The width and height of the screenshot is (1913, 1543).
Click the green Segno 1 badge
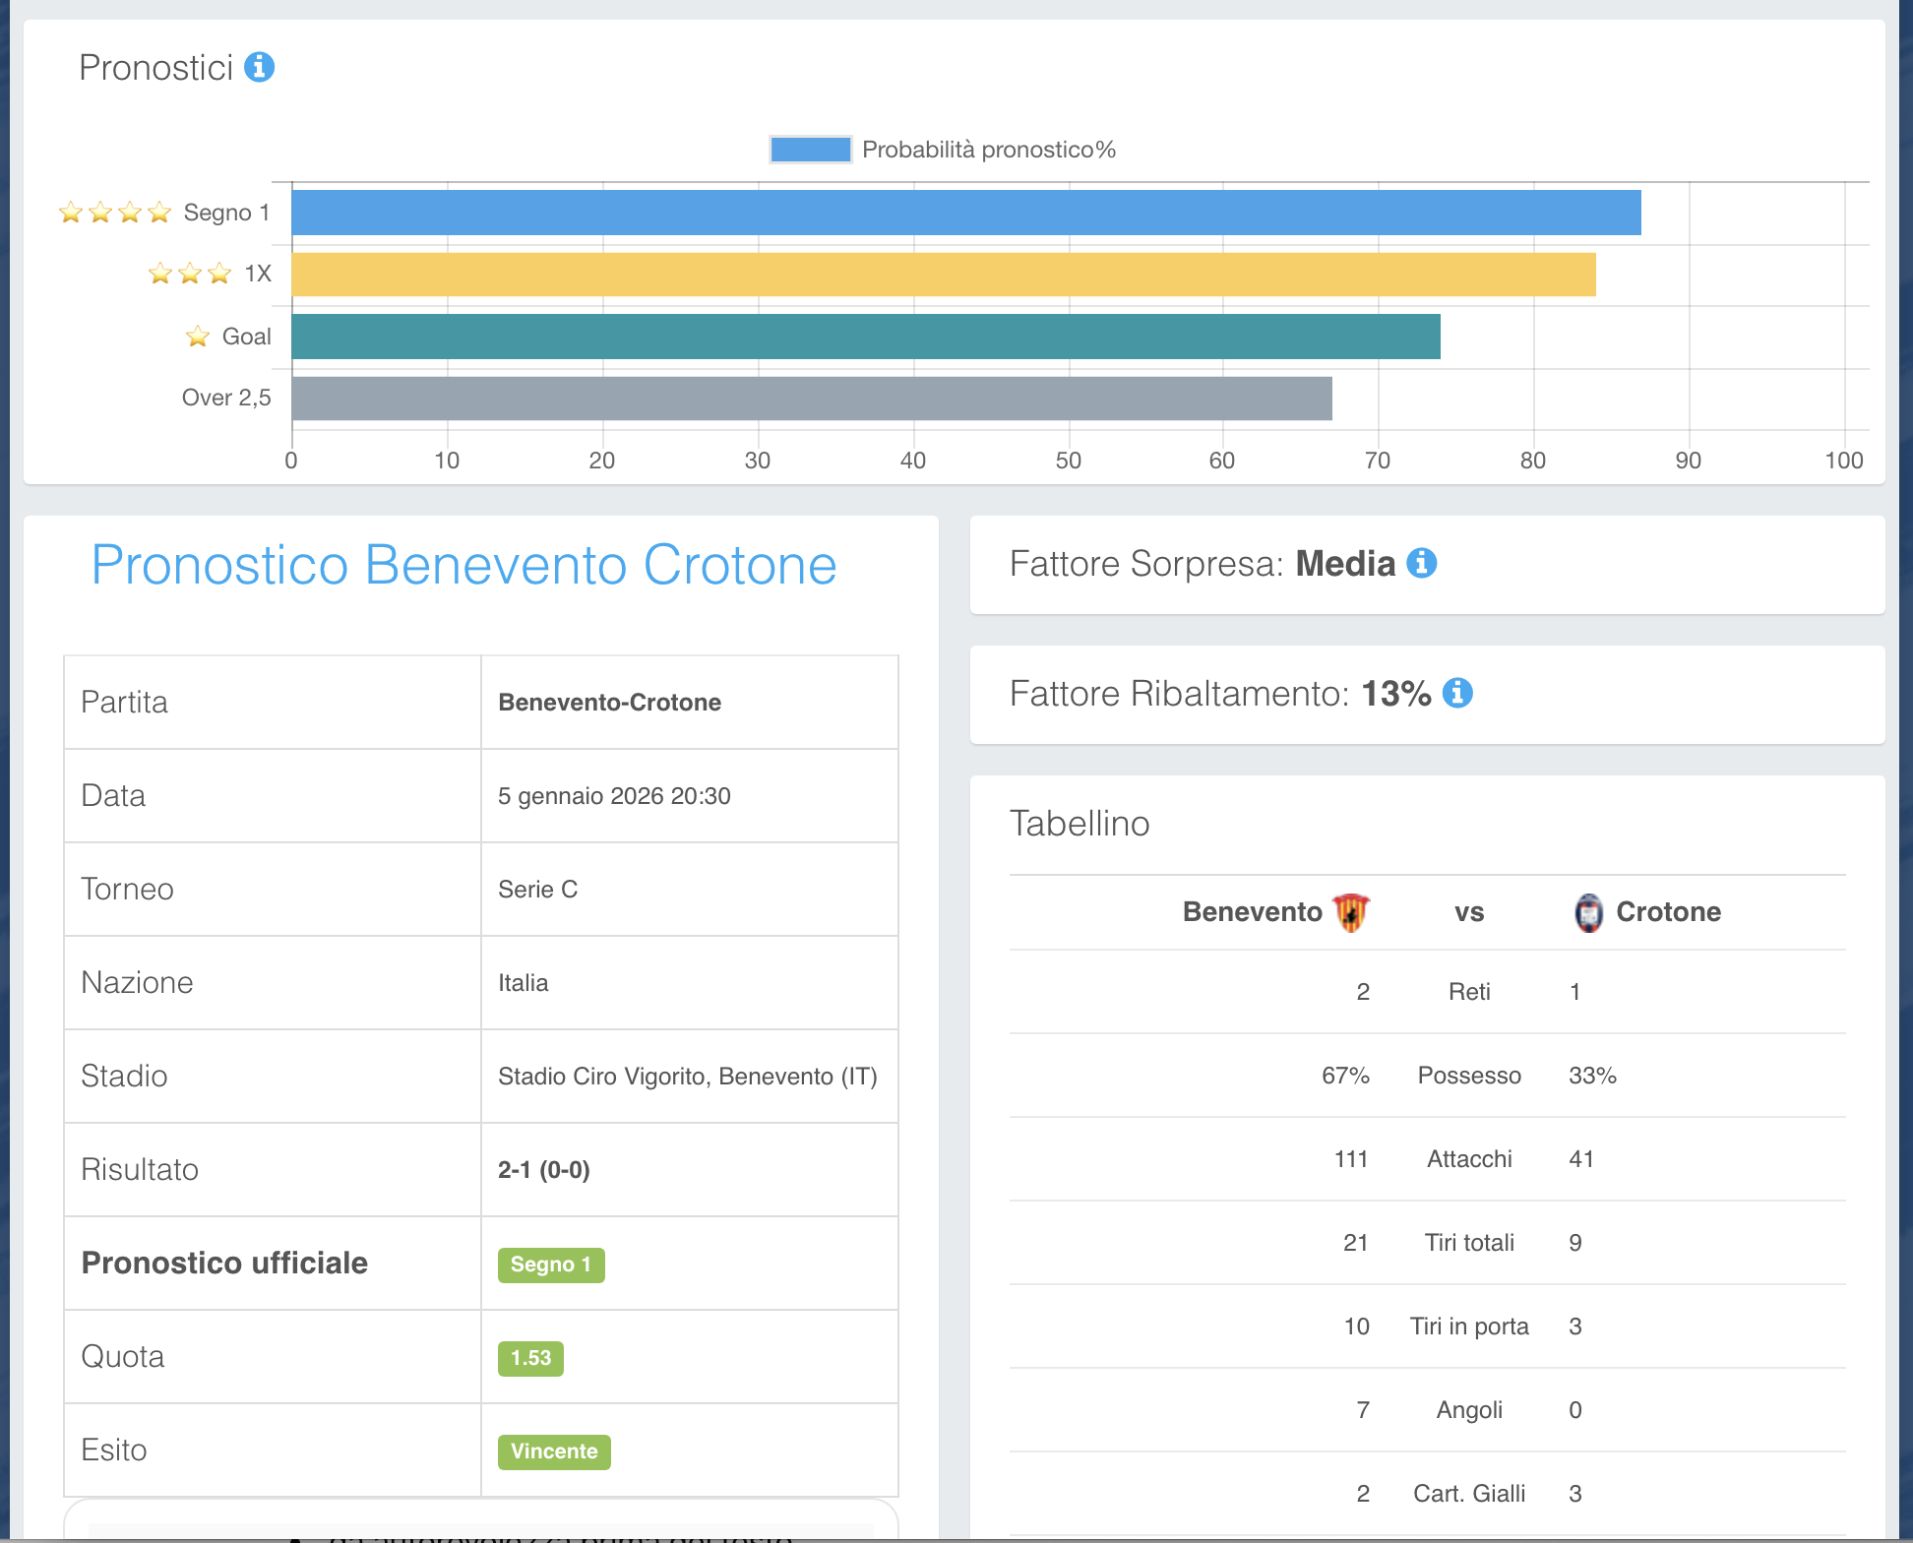click(x=550, y=1265)
